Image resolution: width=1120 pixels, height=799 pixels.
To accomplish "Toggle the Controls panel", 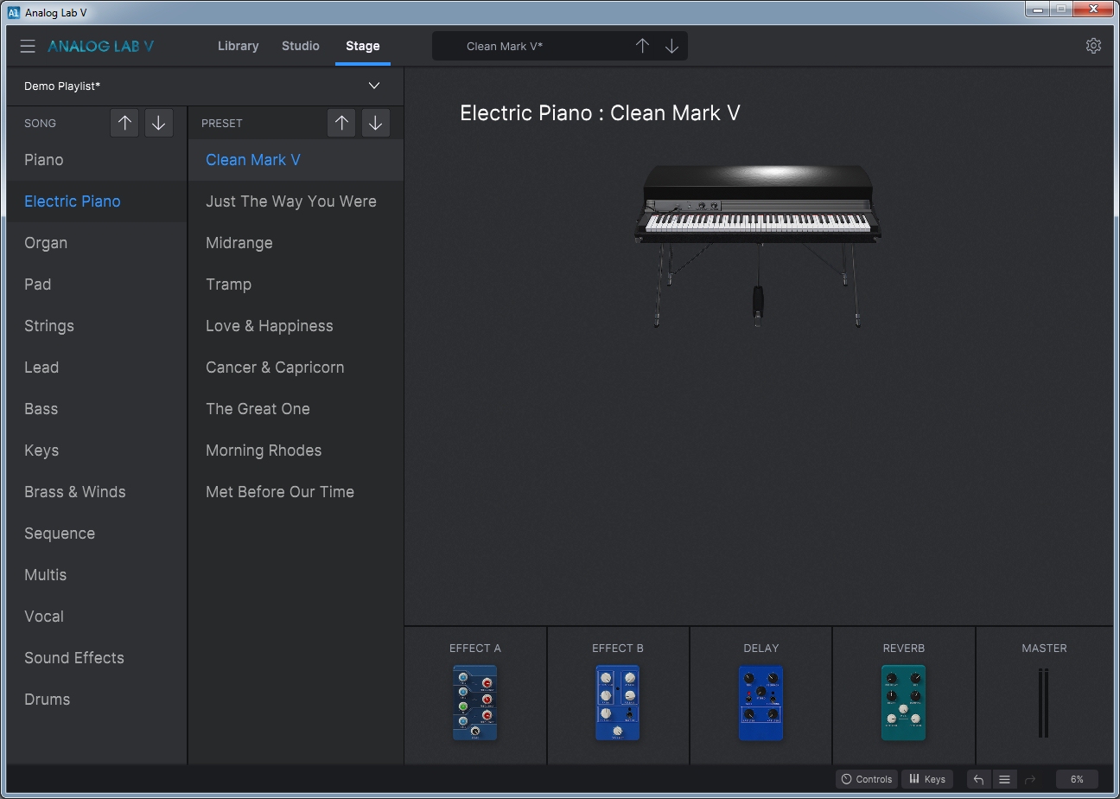I will (866, 779).
